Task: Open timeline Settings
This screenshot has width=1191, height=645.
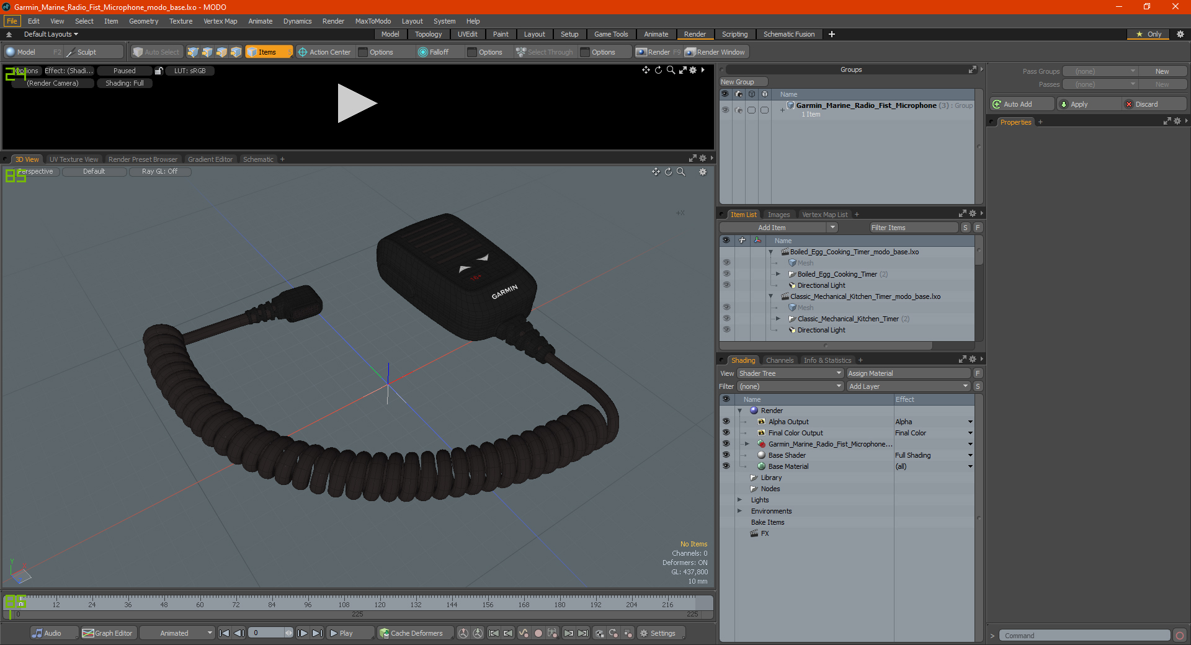Action: pos(661,633)
